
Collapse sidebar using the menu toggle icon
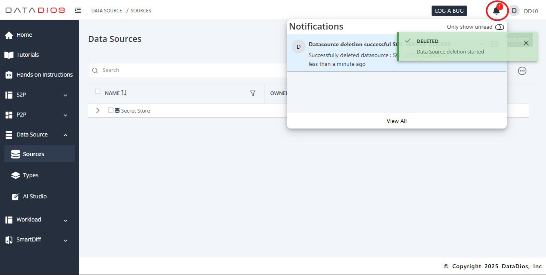[x=78, y=10]
